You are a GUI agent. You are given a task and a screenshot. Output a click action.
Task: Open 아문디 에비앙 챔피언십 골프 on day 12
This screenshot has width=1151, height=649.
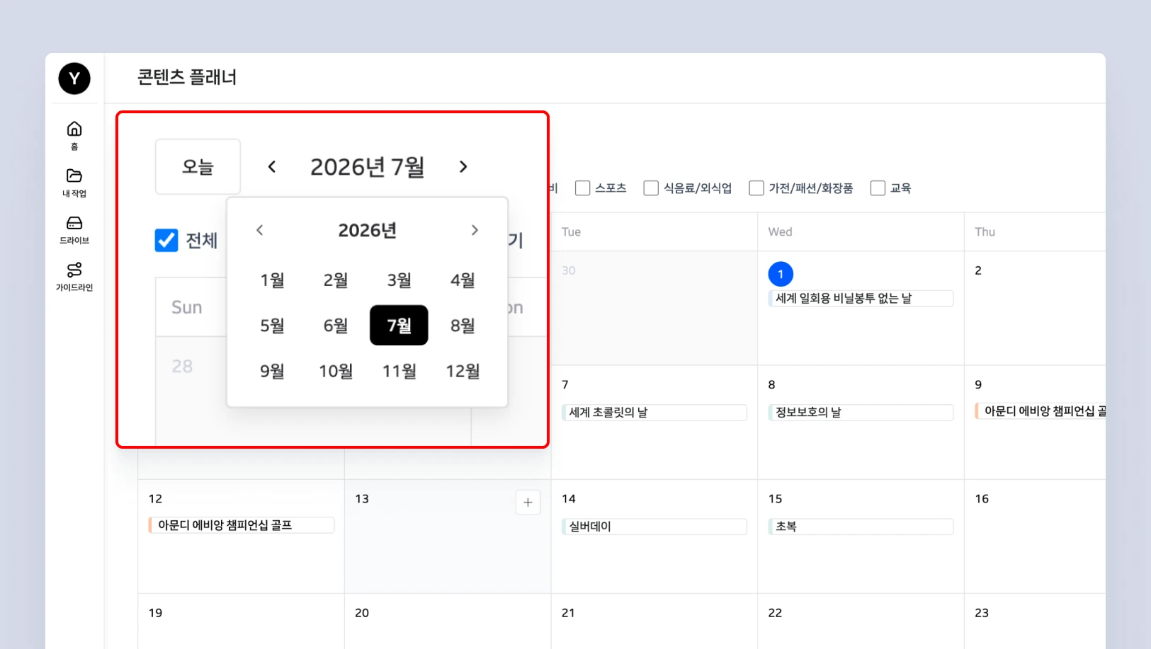[x=242, y=525]
